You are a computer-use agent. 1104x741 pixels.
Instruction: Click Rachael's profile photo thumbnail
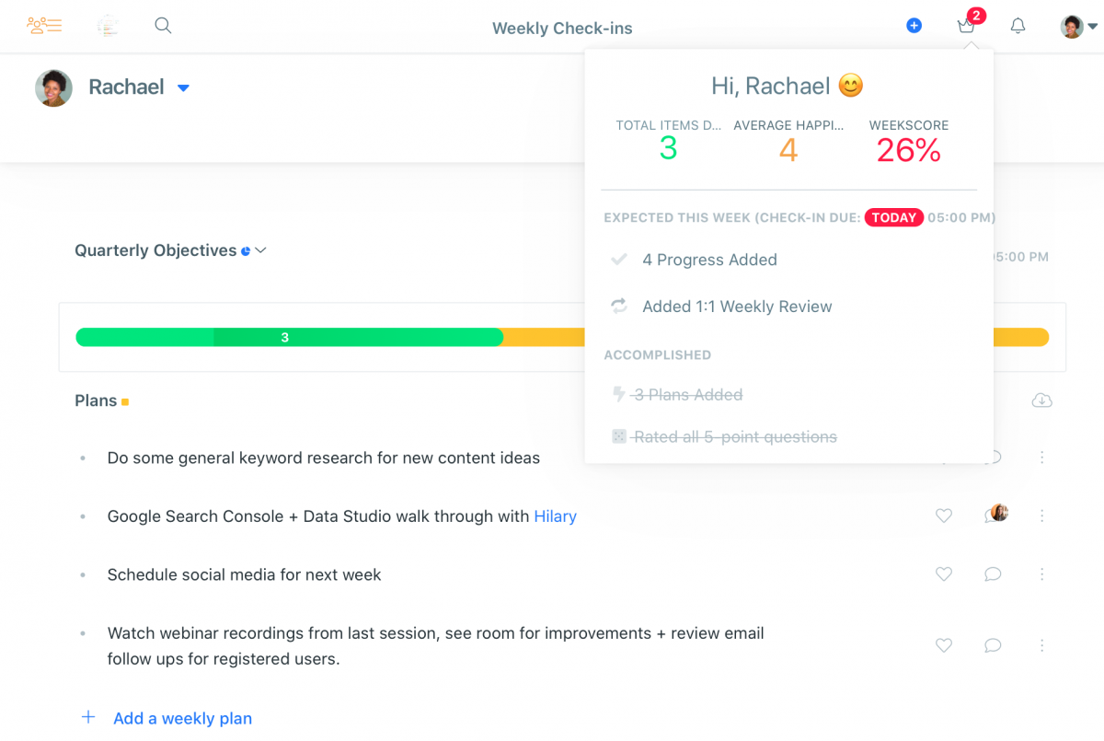53,87
